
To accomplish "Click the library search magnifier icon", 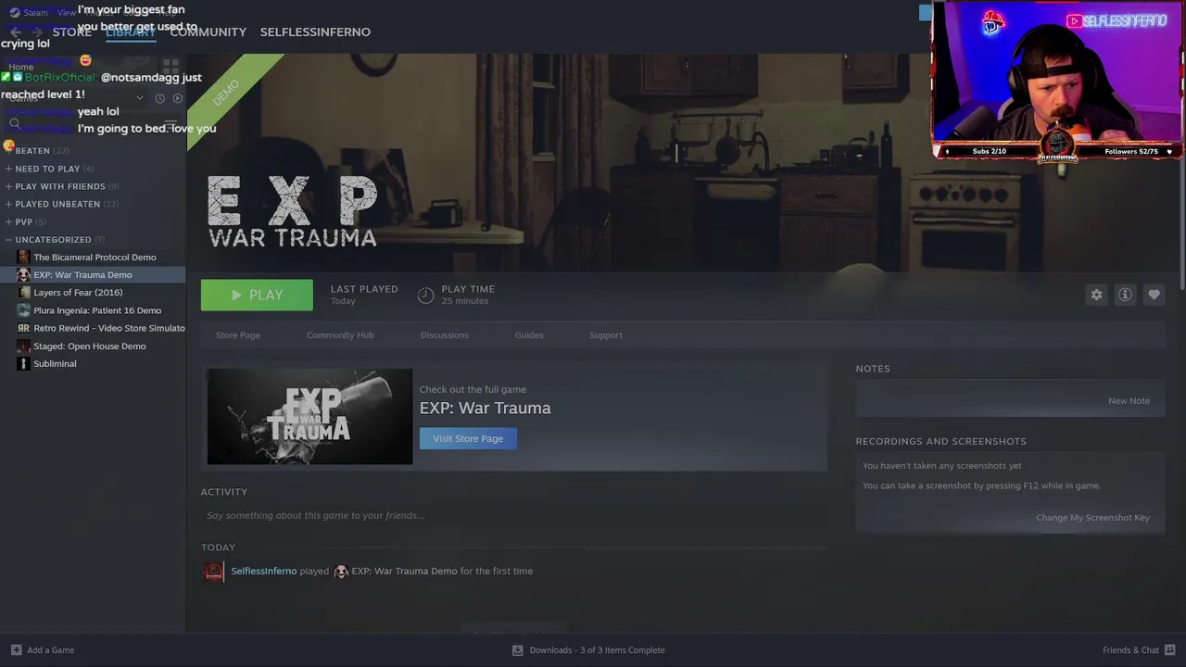I will [15, 123].
